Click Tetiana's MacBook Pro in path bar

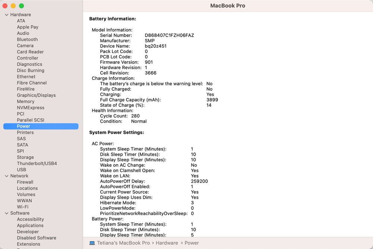click(x=123, y=243)
